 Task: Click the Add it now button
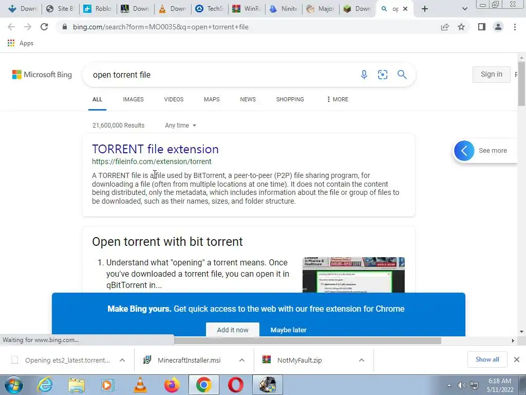233,330
